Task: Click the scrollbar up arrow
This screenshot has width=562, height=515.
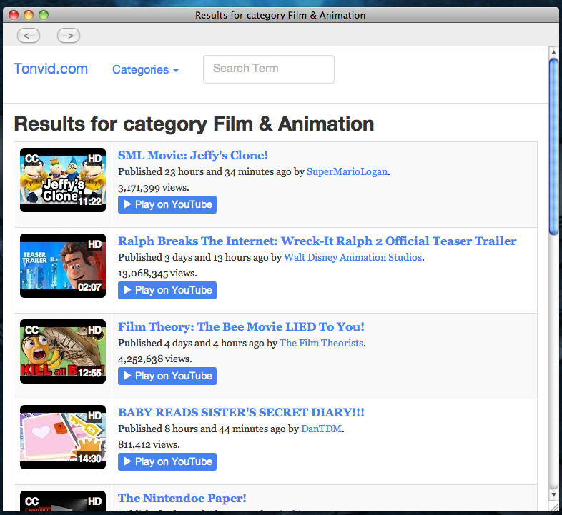Action: click(553, 52)
